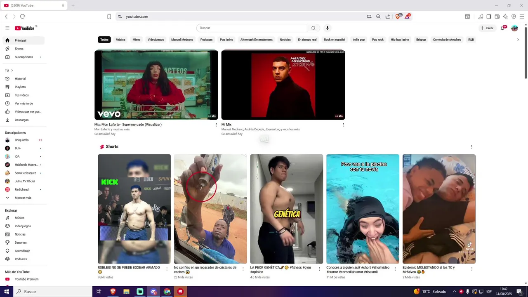Open Windows Task View
This screenshot has width=528, height=297.
99,292
